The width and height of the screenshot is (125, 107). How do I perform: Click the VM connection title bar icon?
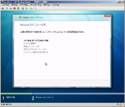point(2,2)
